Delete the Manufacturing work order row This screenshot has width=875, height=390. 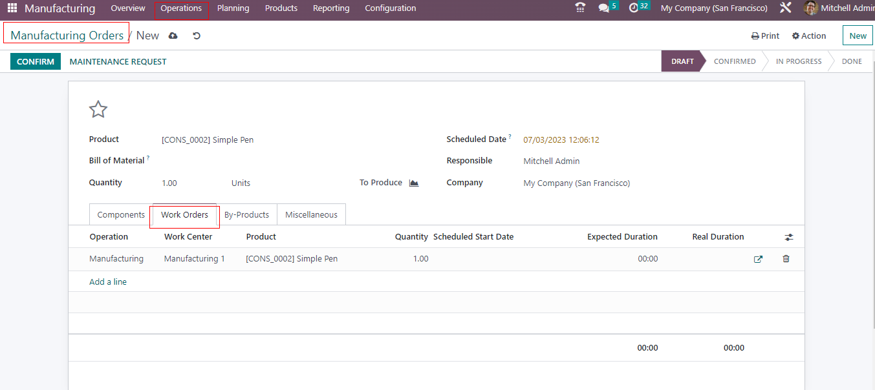click(x=786, y=259)
